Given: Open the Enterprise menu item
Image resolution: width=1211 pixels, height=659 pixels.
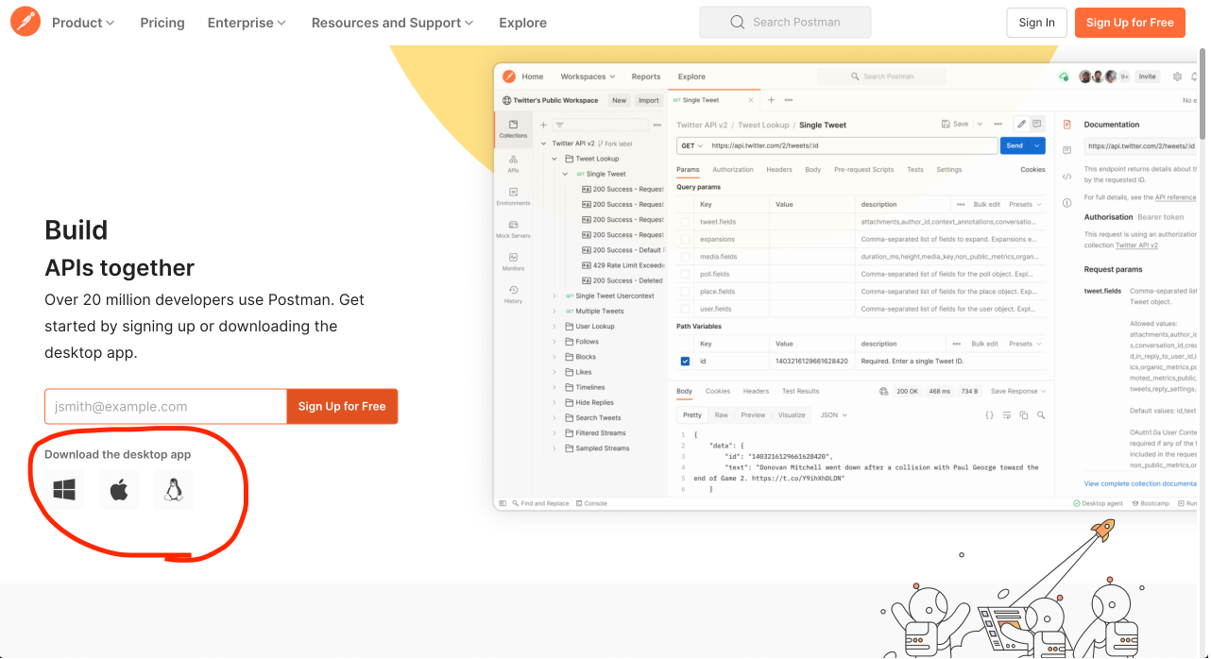Looking at the screenshot, I should tap(247, 23).
